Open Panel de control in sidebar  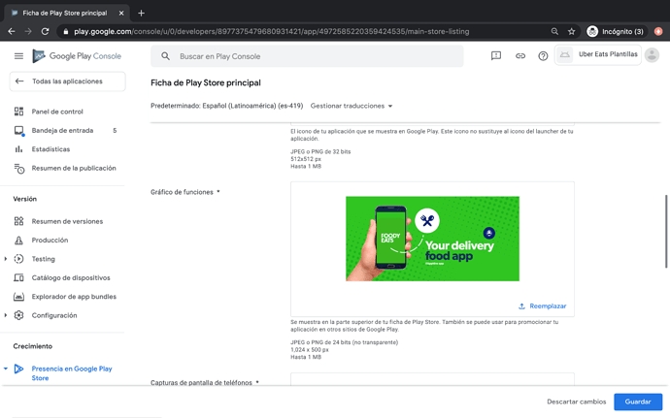click(x=57, y=112)
